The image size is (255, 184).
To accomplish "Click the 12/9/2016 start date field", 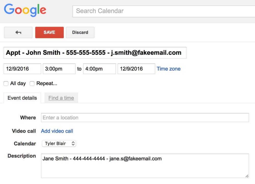I will point(22,69).
